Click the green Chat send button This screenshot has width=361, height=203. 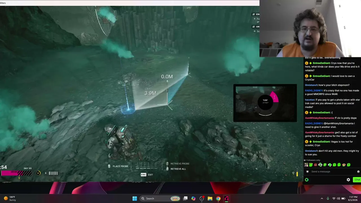coord(357,180)
